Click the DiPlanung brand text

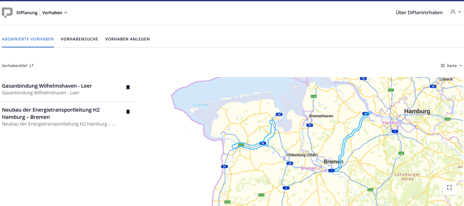pos(27,13)
